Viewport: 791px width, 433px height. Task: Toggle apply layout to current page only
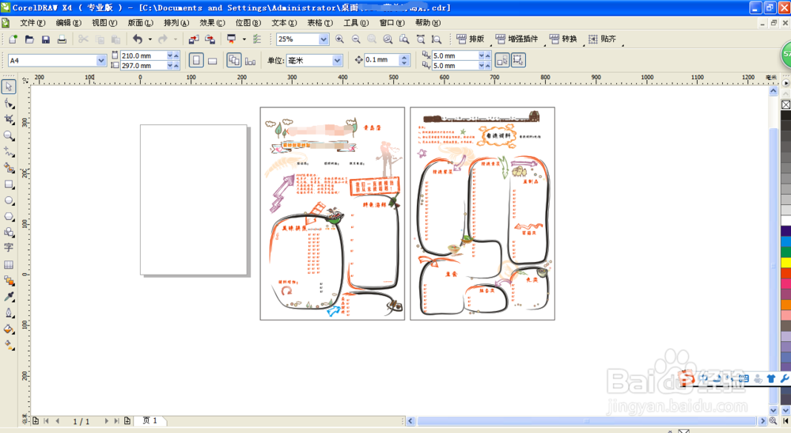pyautogui.click(x=250, y=61)
